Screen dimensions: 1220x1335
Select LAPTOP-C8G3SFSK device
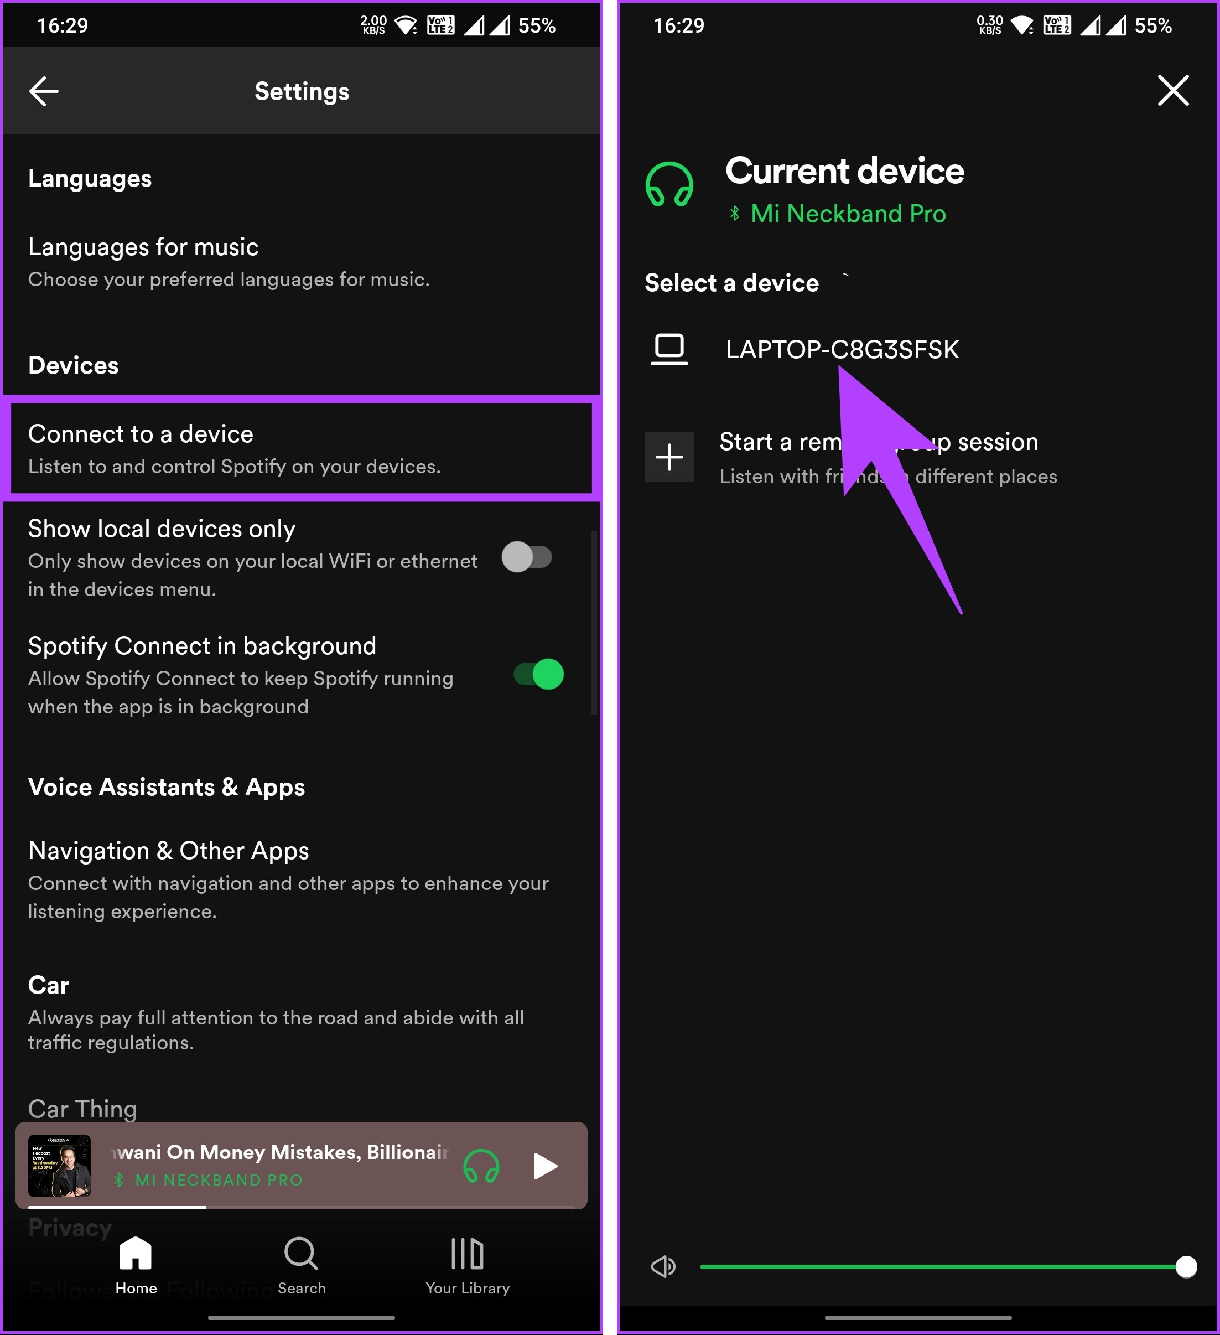pos(842,349)
